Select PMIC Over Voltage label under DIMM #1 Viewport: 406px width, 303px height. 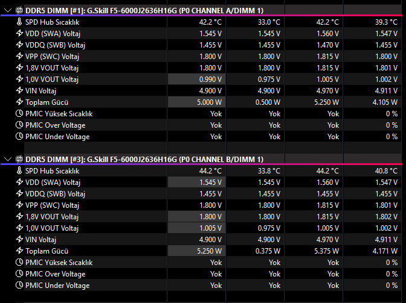[x=56, y=125]
